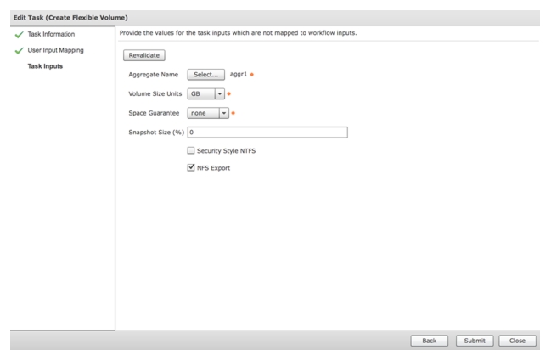The width and height of the screenshot is (551, 361).
Task: Open Volume Size Units dropdown
Action: click(x=206, y=93)
